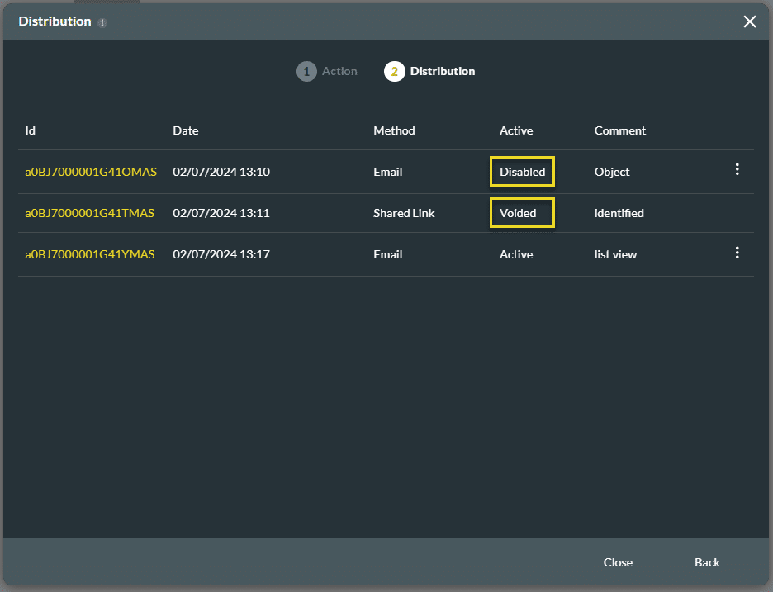Click the Active column header

pos(516,130)
